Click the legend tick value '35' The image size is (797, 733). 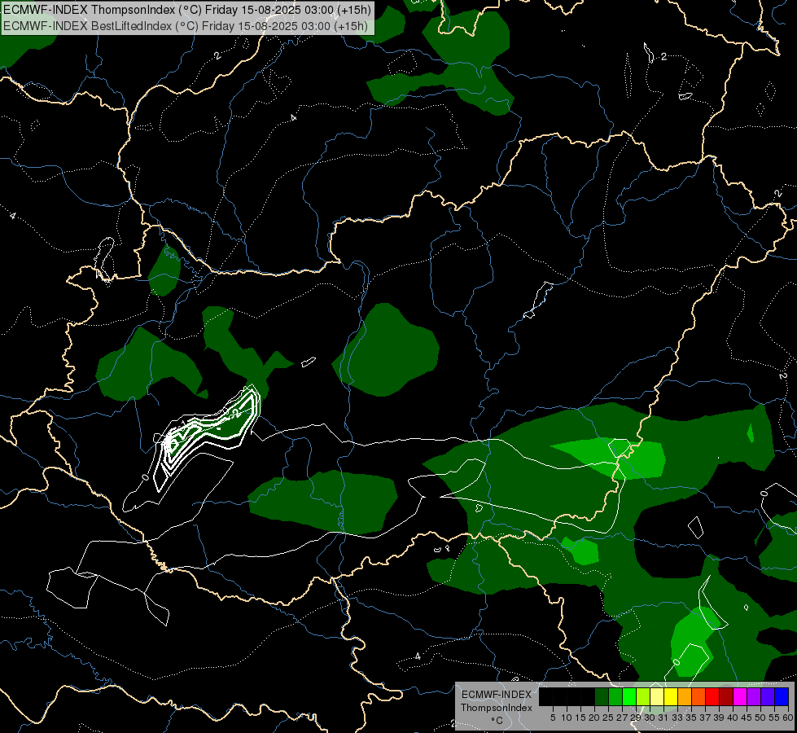click(691, 718)
